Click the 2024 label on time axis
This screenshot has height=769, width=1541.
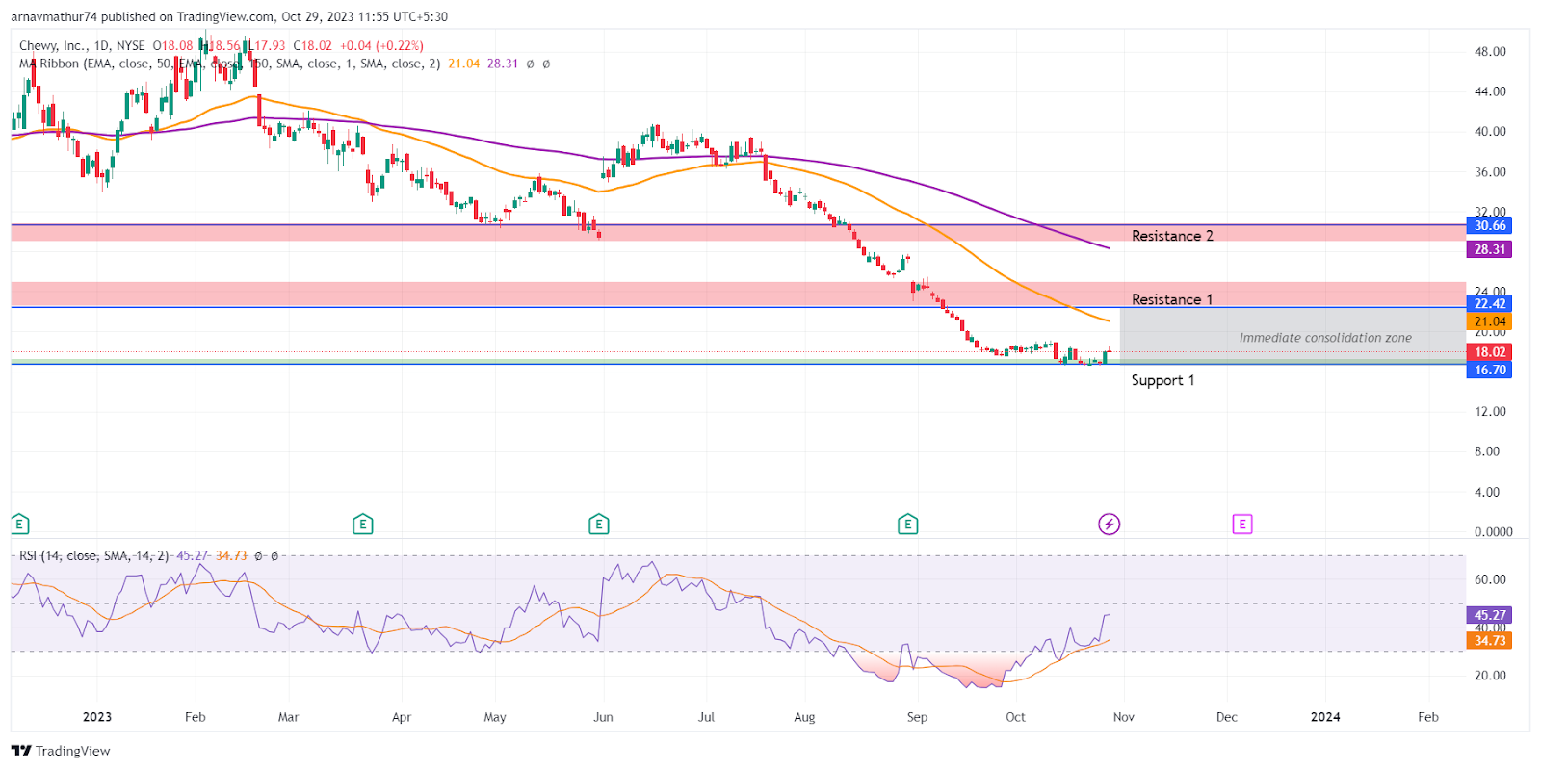(1325, 717)
